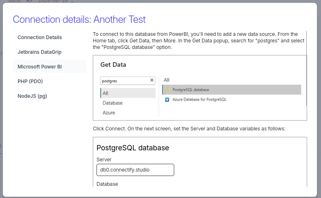Click the Azure Database for PostgreSQL icon
Viewport: 321px width, 198px height.
pyautogui.click(x=167, y=99)
